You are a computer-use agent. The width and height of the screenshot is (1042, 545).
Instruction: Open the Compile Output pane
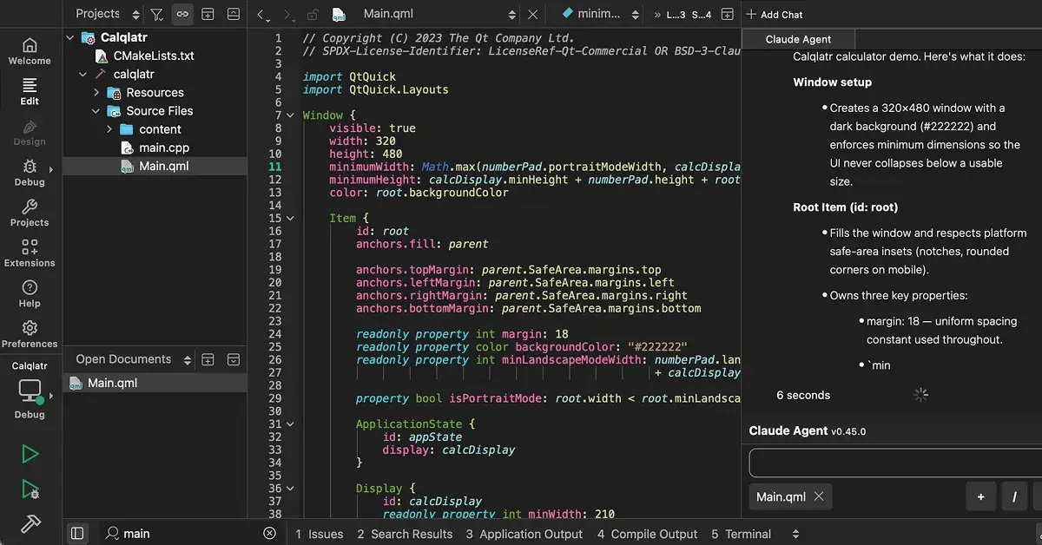(647, 534)
